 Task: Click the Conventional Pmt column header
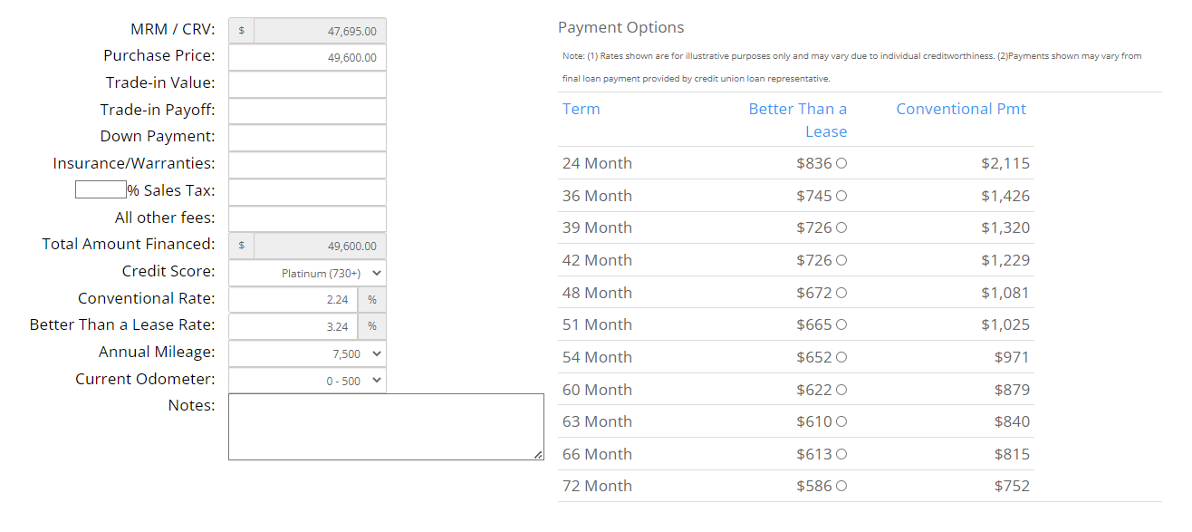(961, 109)
